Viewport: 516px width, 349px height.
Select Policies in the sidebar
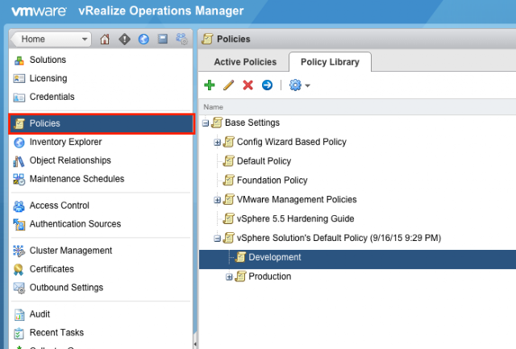[x=102, y=123]
